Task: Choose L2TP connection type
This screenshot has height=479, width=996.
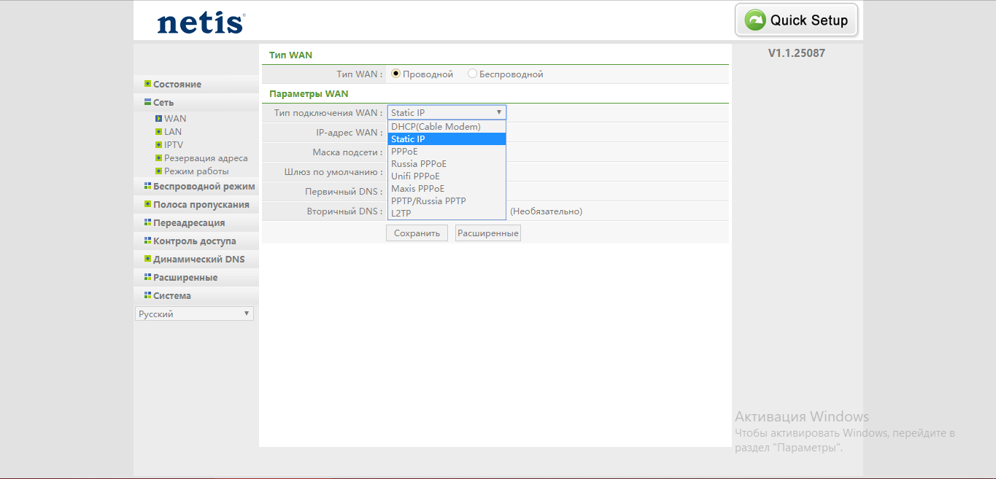Action: coord(447,214)
